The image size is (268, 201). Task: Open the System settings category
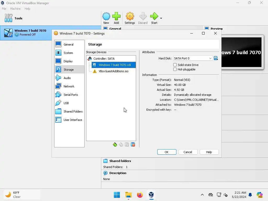[x=69, y=53]
